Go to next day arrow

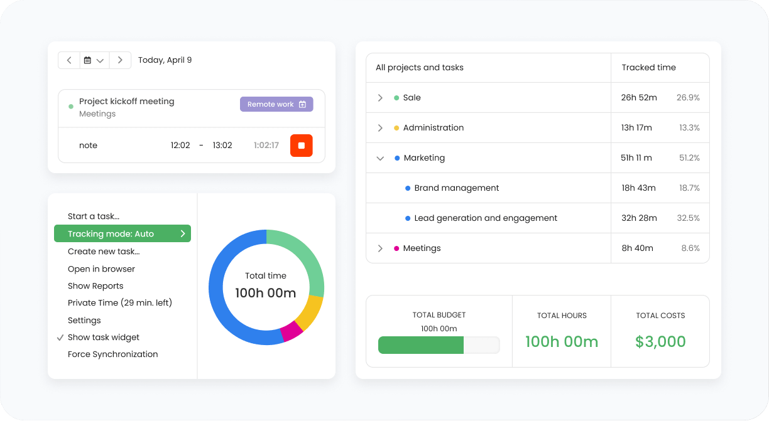click(120, 60)
